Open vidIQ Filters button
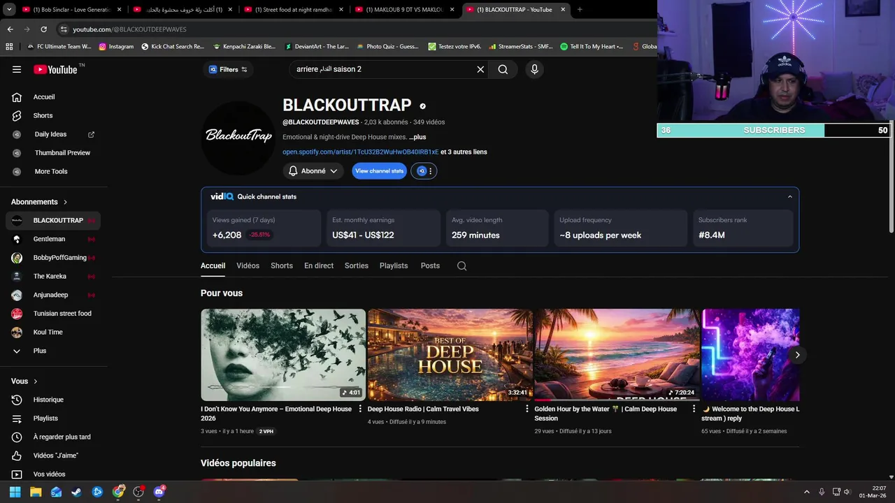 pyautogui.click(x=228, y=69)
